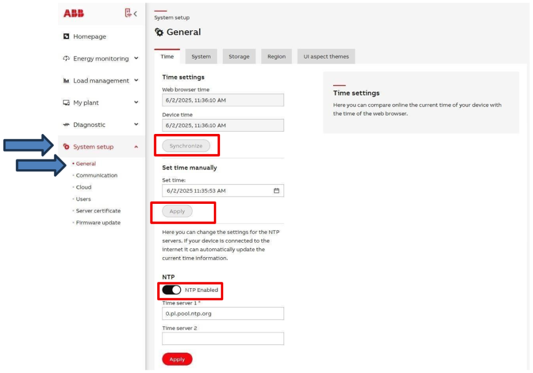Disable the NTP Enabled toggle
Screen dimensions: 533x373
172,290
